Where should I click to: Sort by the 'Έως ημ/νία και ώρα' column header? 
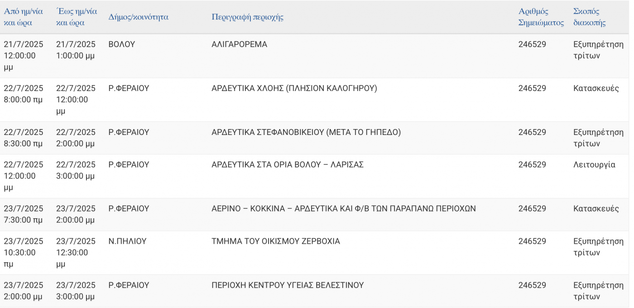pyautogui.click(x=76, y=17)
